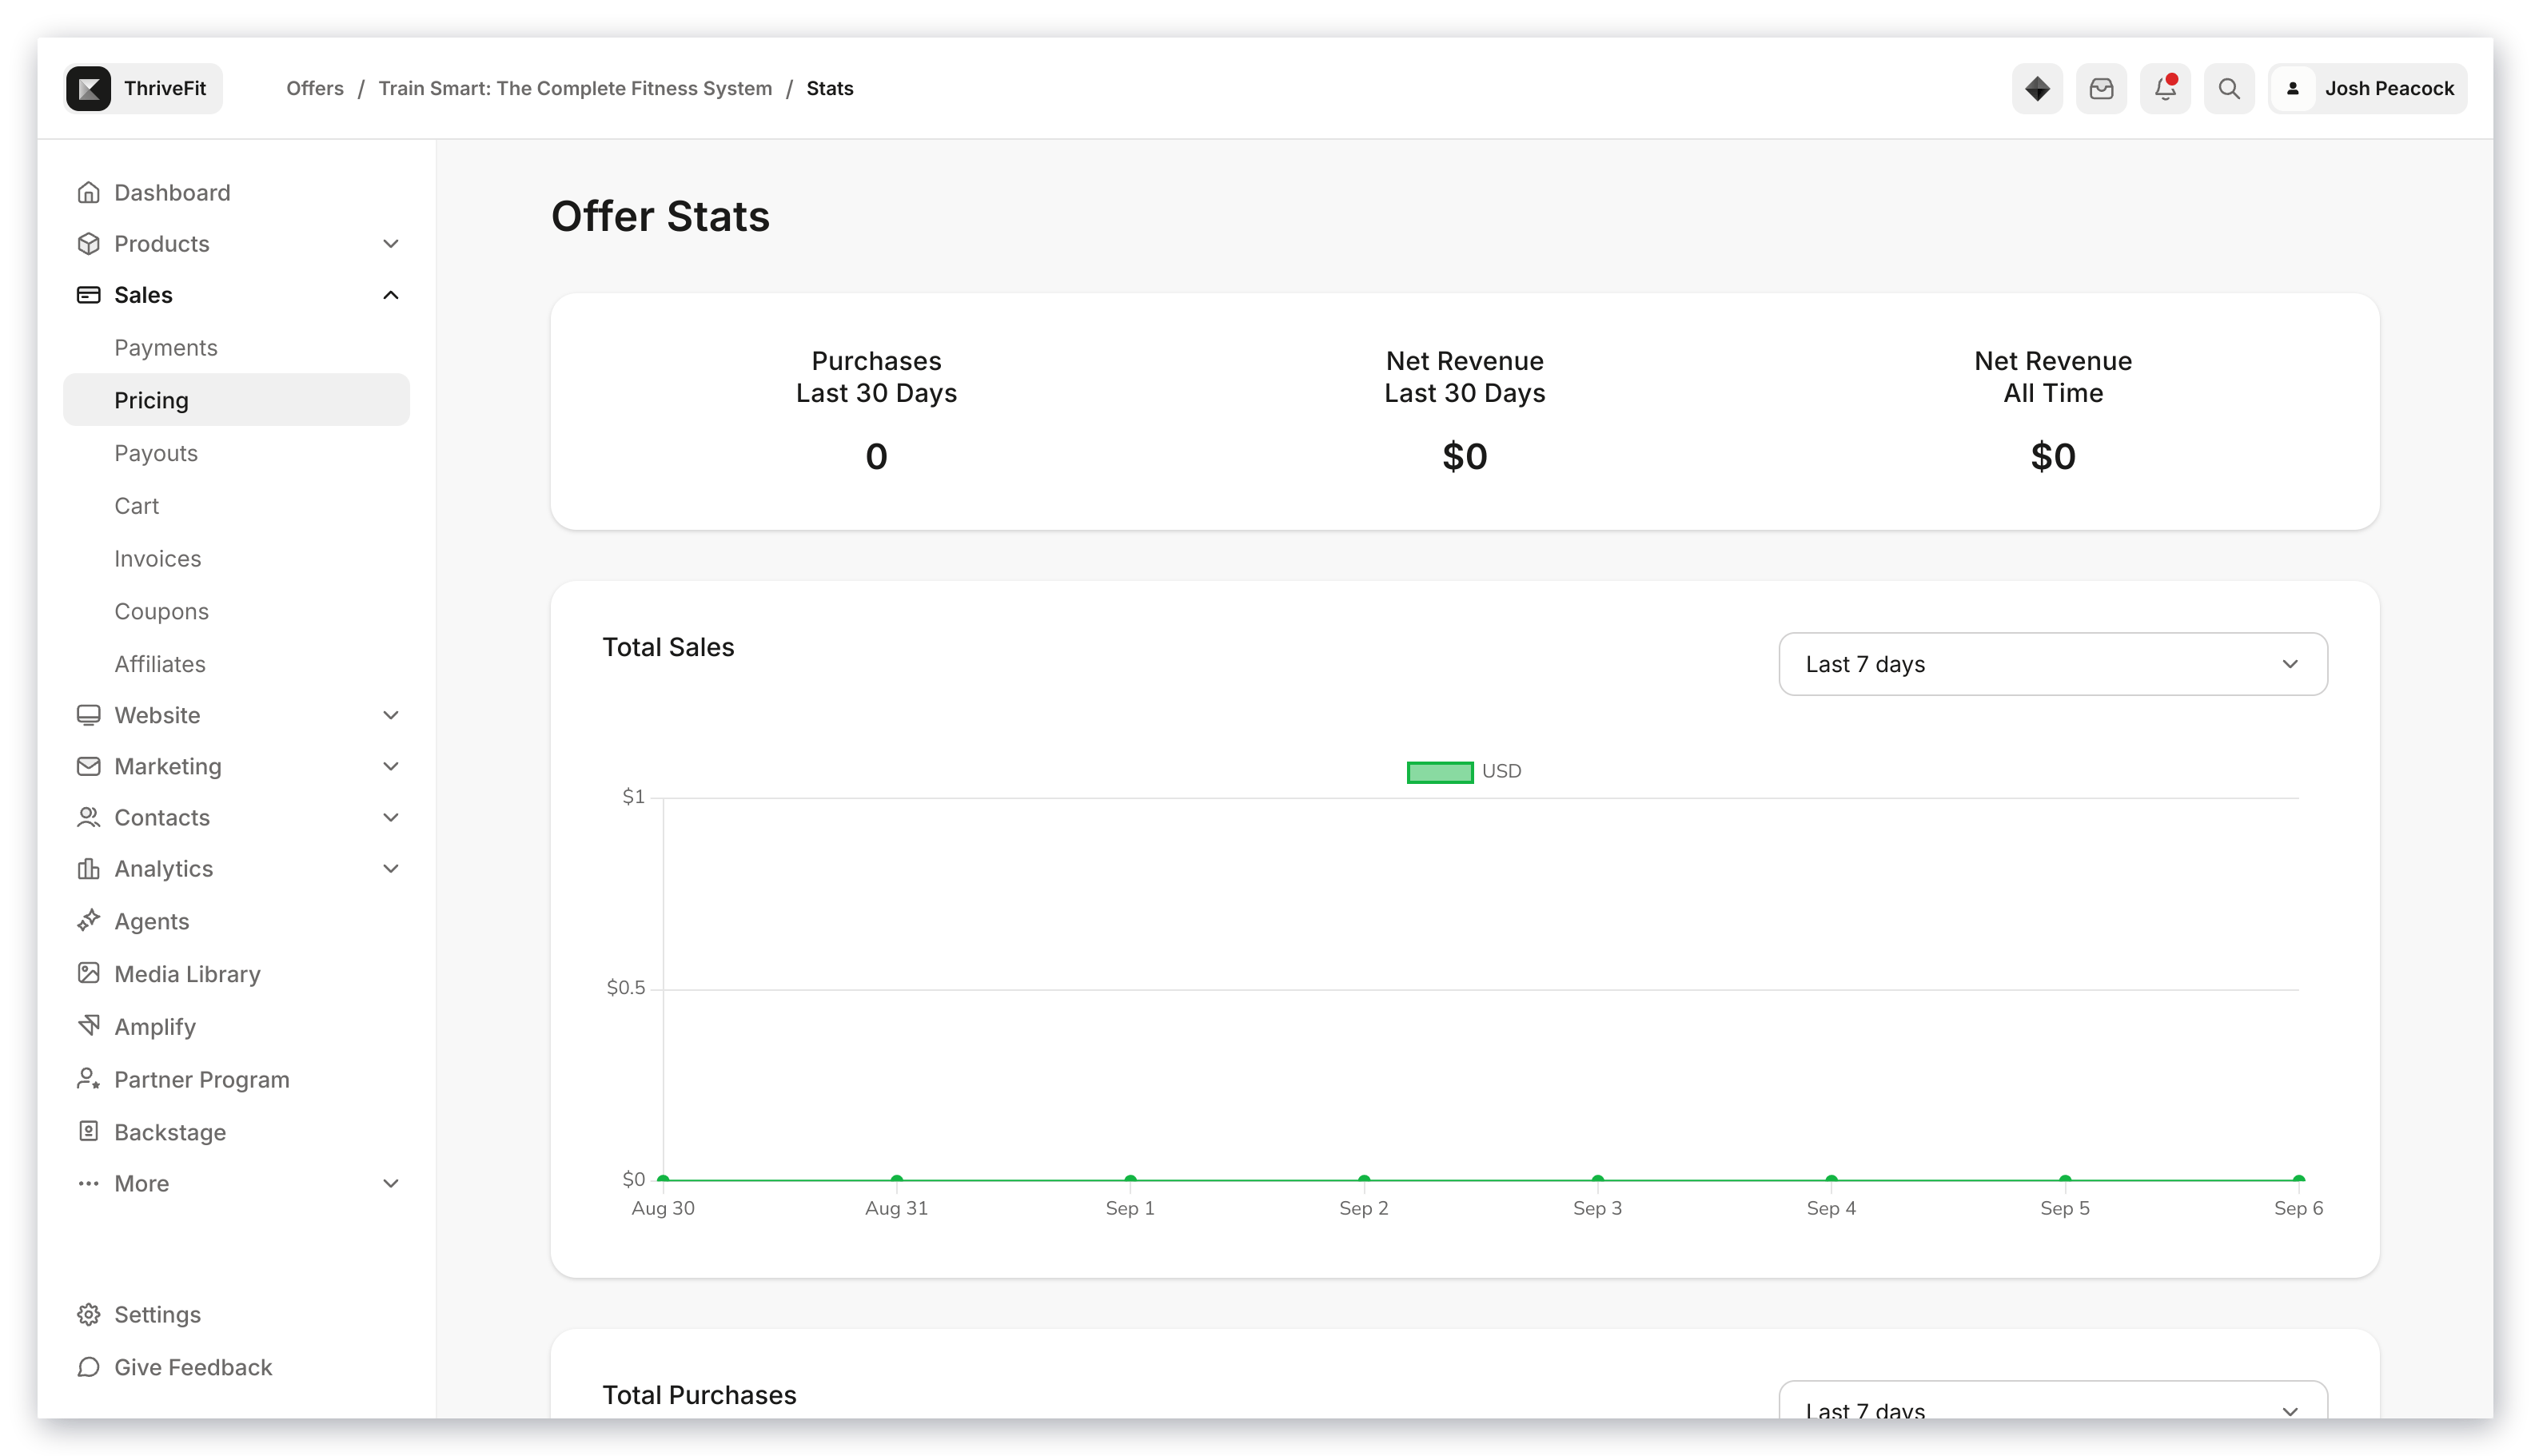This screenshot has width=2531, height=1456.
Task: Expand the Contacts section chevron
Action: (x=390, y=817)
